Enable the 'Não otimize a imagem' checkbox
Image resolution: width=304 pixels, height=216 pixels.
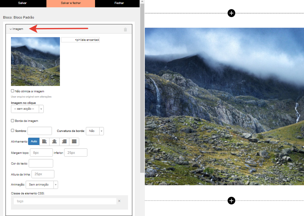(13, 91)
